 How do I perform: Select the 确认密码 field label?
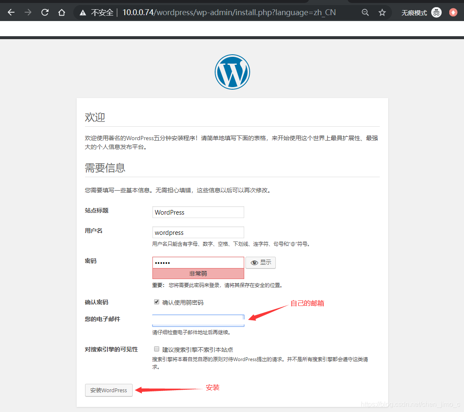click(96, 302)
